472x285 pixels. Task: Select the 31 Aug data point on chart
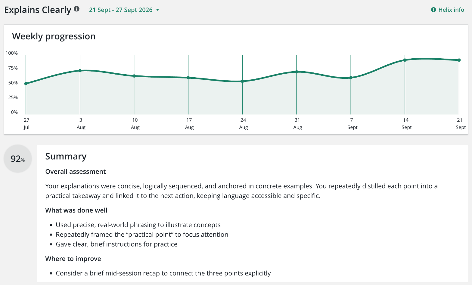(297, 72)
